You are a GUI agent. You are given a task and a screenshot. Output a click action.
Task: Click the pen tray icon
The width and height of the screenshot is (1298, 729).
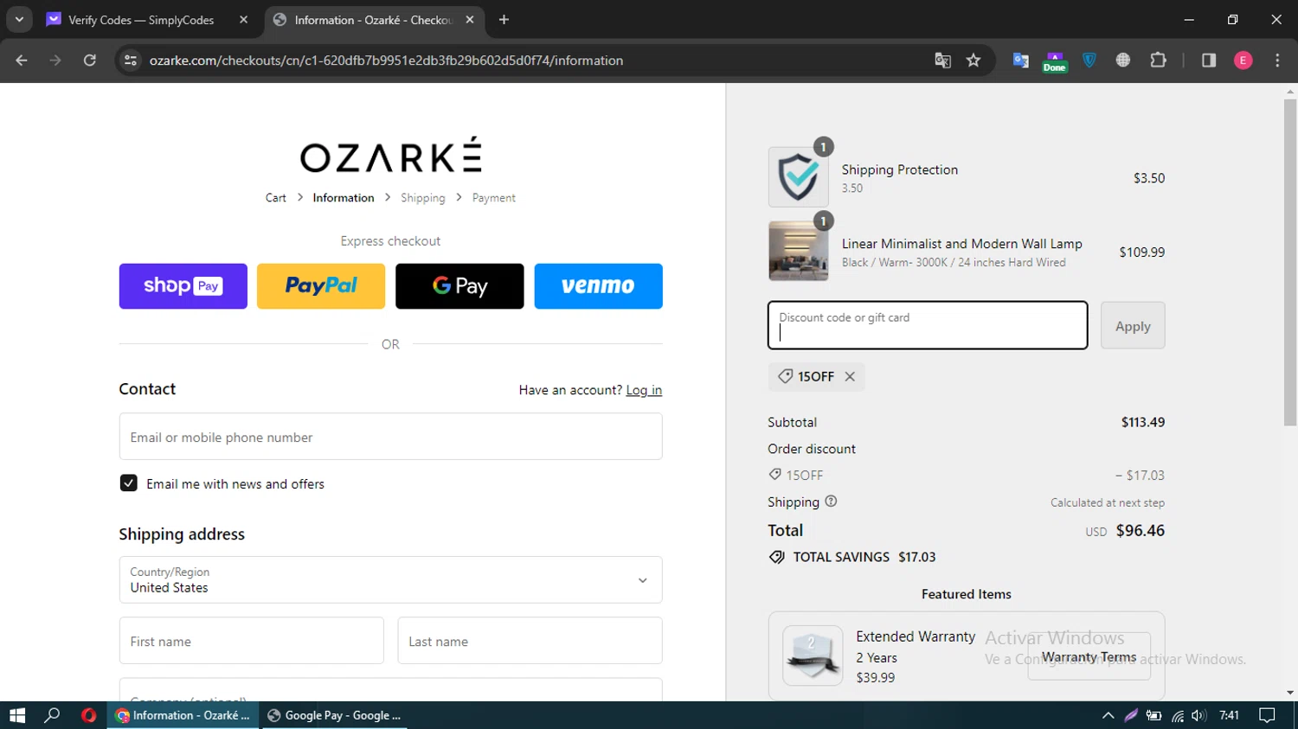[1131, 715]
